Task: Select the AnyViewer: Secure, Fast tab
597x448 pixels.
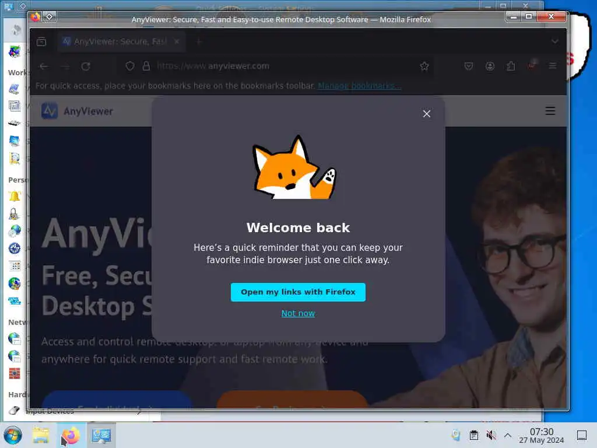Action: [121, 41]
